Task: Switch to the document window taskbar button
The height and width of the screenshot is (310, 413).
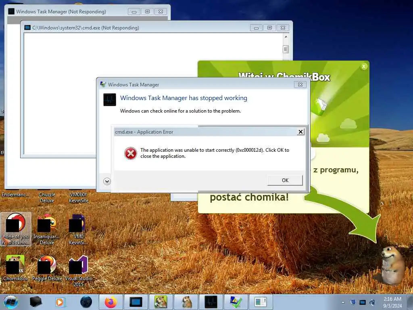Action: coord(261,302)
